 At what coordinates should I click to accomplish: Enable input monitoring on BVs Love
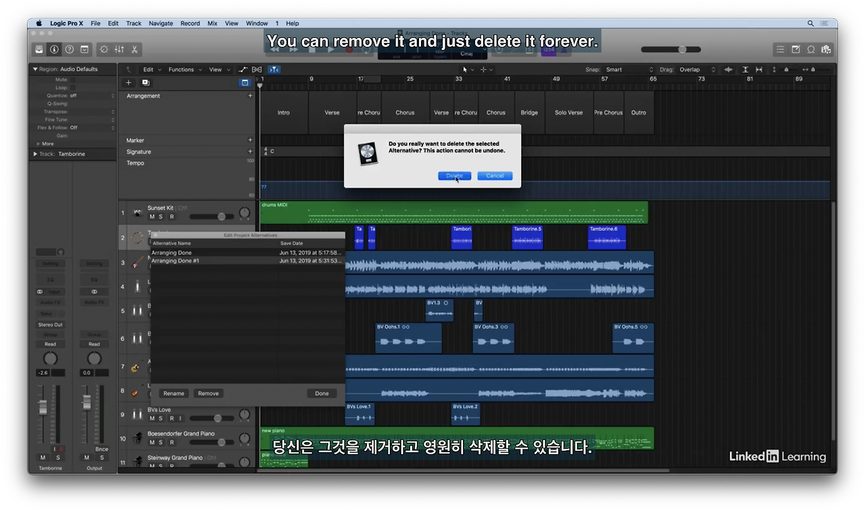tap(180, 418)
